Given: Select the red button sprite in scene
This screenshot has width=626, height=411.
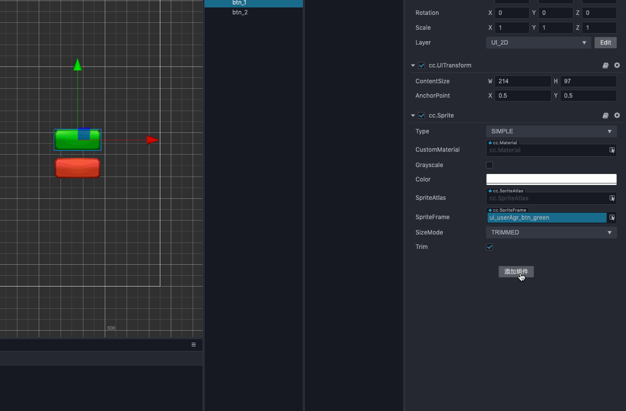Looking at the screenshot, I should (77, 168).
